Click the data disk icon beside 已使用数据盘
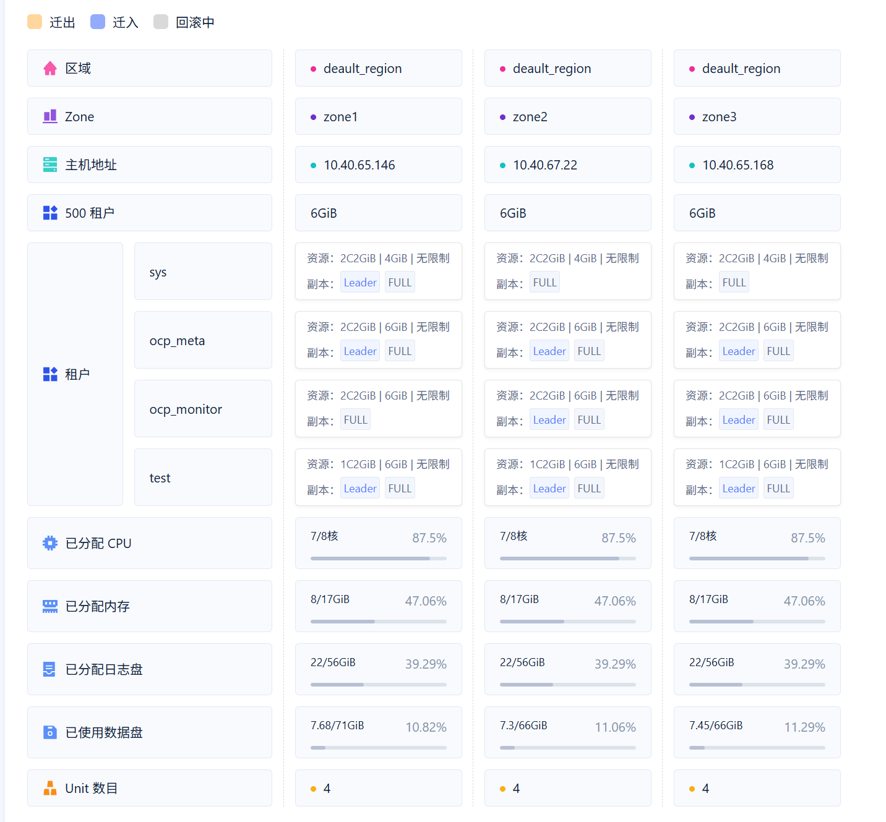This screenshot has height=822, width=886. click(x=50, y=732)
